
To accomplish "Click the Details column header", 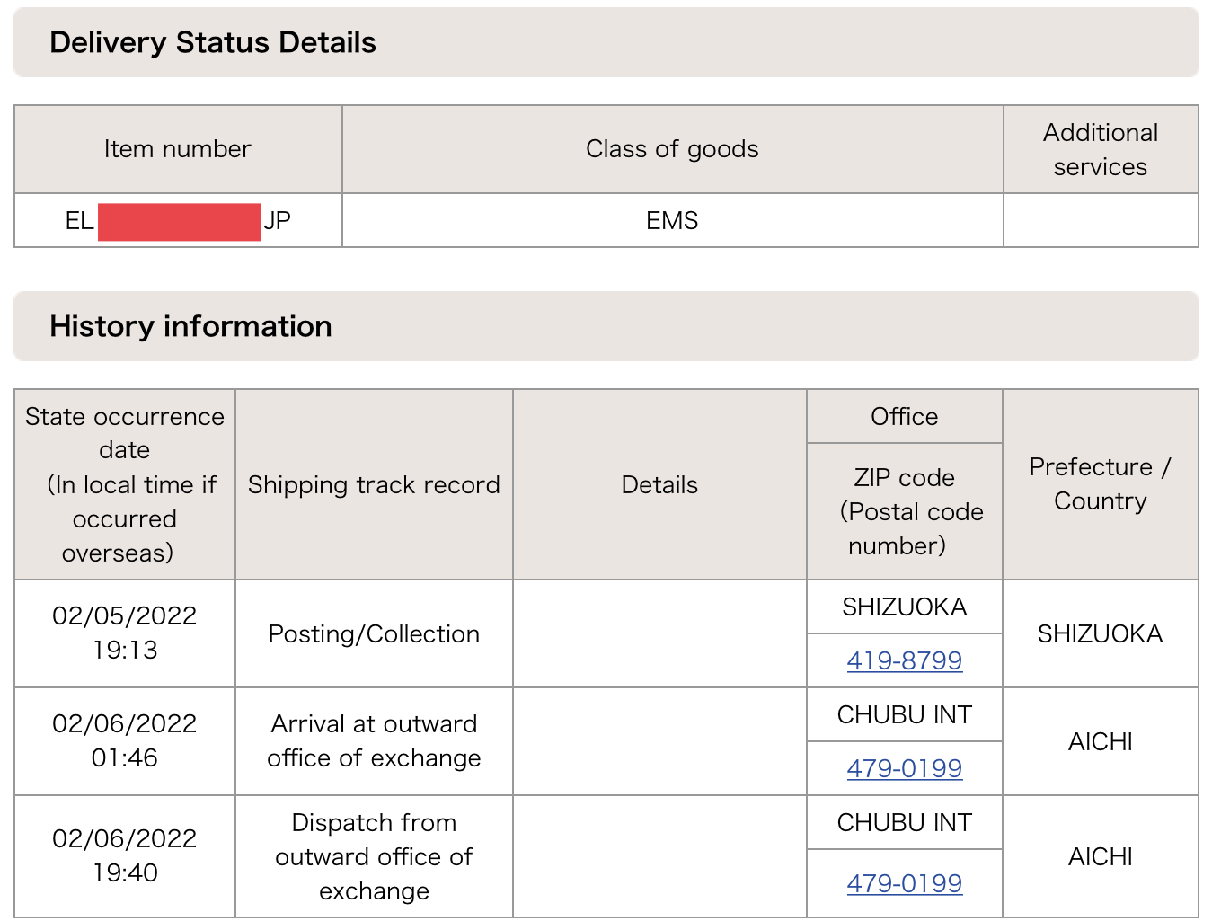I will point(659,485).
